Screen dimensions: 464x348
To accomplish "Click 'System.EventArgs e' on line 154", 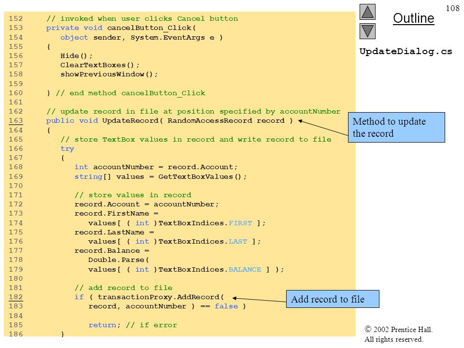I will [173, 38].
